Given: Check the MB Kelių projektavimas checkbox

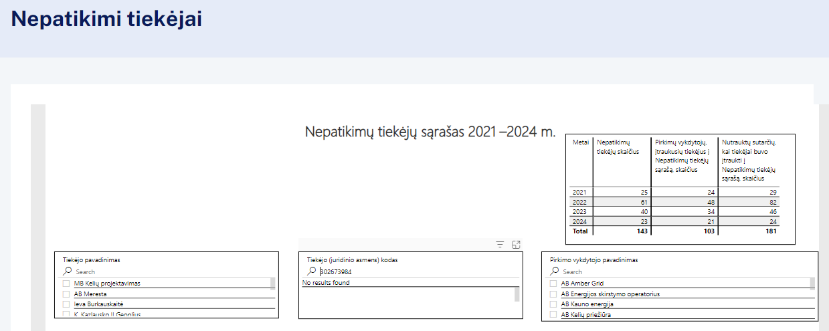Looking at the screenshot, I should click(66, 284).
